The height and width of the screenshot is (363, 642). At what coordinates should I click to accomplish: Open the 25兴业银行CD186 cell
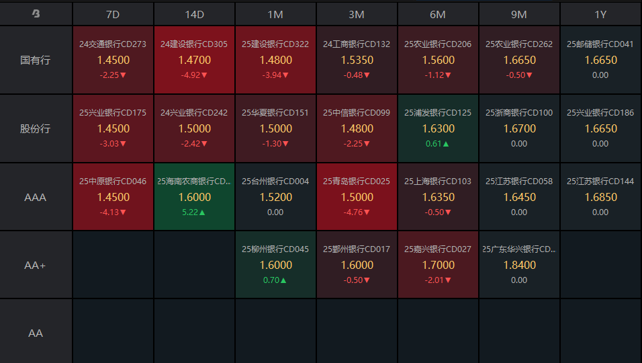[600, 128]
